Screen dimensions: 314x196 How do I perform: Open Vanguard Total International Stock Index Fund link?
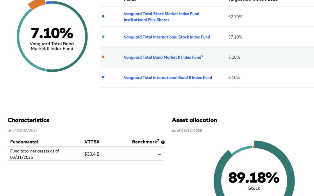coord(167,37)
